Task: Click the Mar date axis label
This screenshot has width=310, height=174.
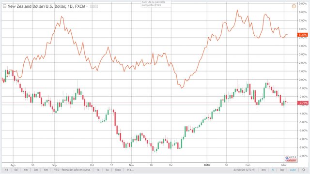Action: click(x=284, y=165)
